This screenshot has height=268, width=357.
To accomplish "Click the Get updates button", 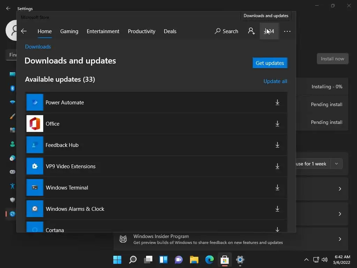I will pyautogui.click(x=270, y=63).
